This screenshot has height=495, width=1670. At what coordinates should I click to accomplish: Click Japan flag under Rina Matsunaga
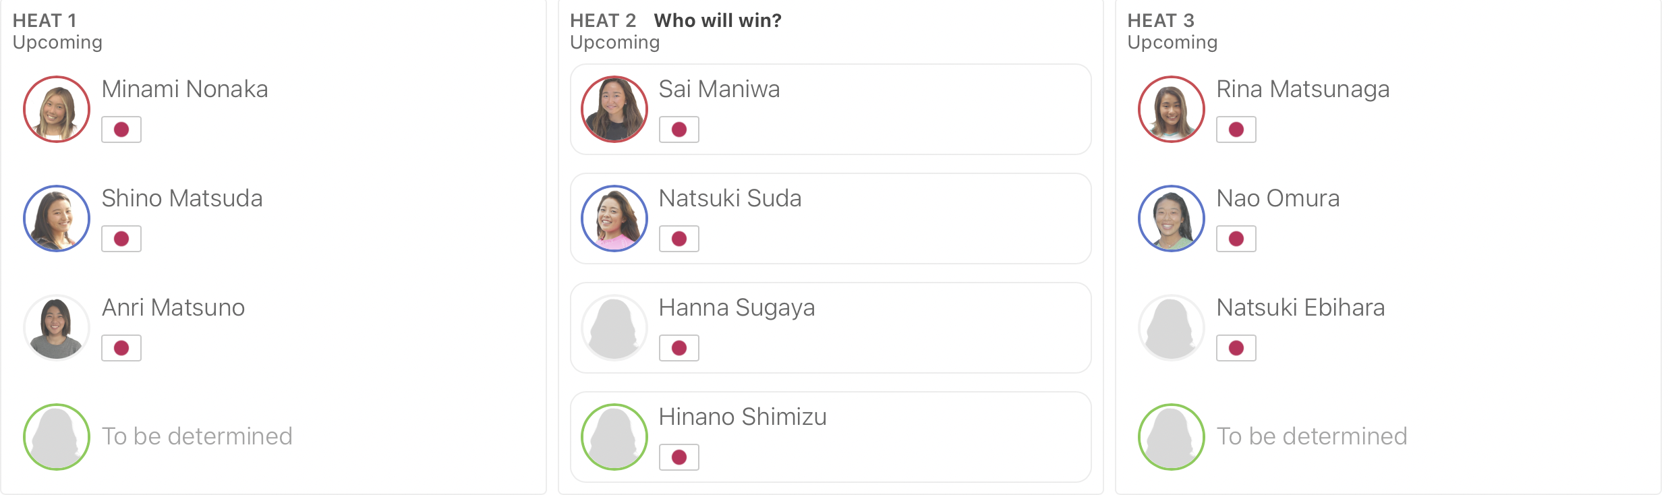click(1236, 129)
